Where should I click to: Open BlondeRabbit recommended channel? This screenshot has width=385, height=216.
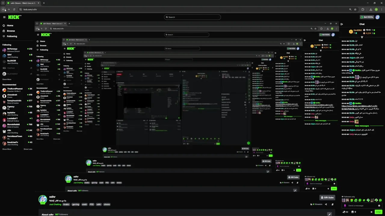[17, 125]
